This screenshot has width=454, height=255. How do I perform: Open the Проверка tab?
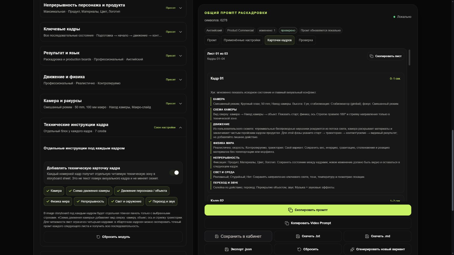pyautogui.click(x=306, y=40)
